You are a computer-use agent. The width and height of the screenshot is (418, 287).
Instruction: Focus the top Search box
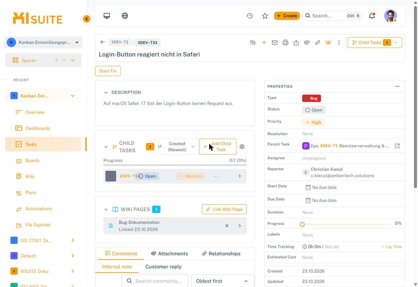[x=332, y=16]
